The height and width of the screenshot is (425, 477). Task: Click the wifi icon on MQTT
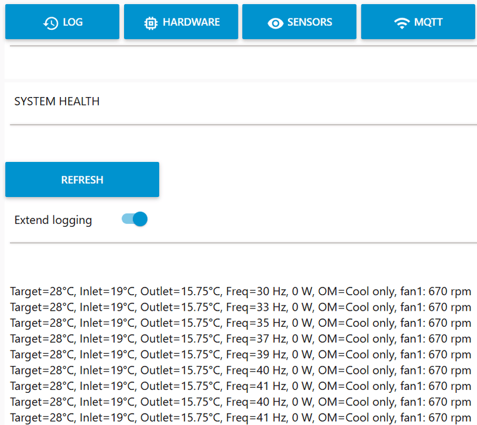coord(402,23)
